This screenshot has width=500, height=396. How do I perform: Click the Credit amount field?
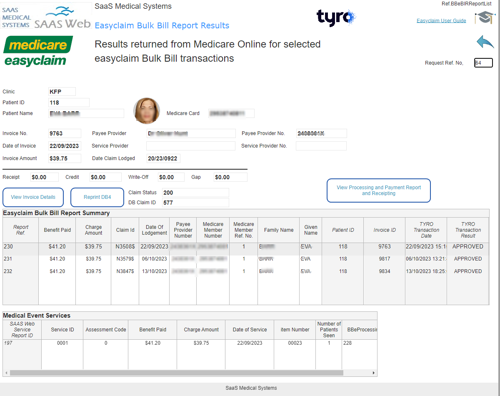[x=106, y=177]
